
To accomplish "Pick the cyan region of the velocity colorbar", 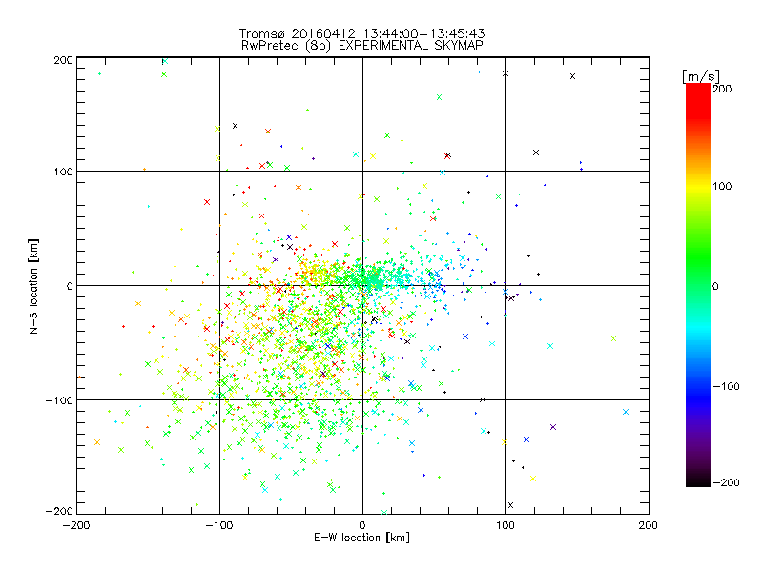I will (698, 331).
